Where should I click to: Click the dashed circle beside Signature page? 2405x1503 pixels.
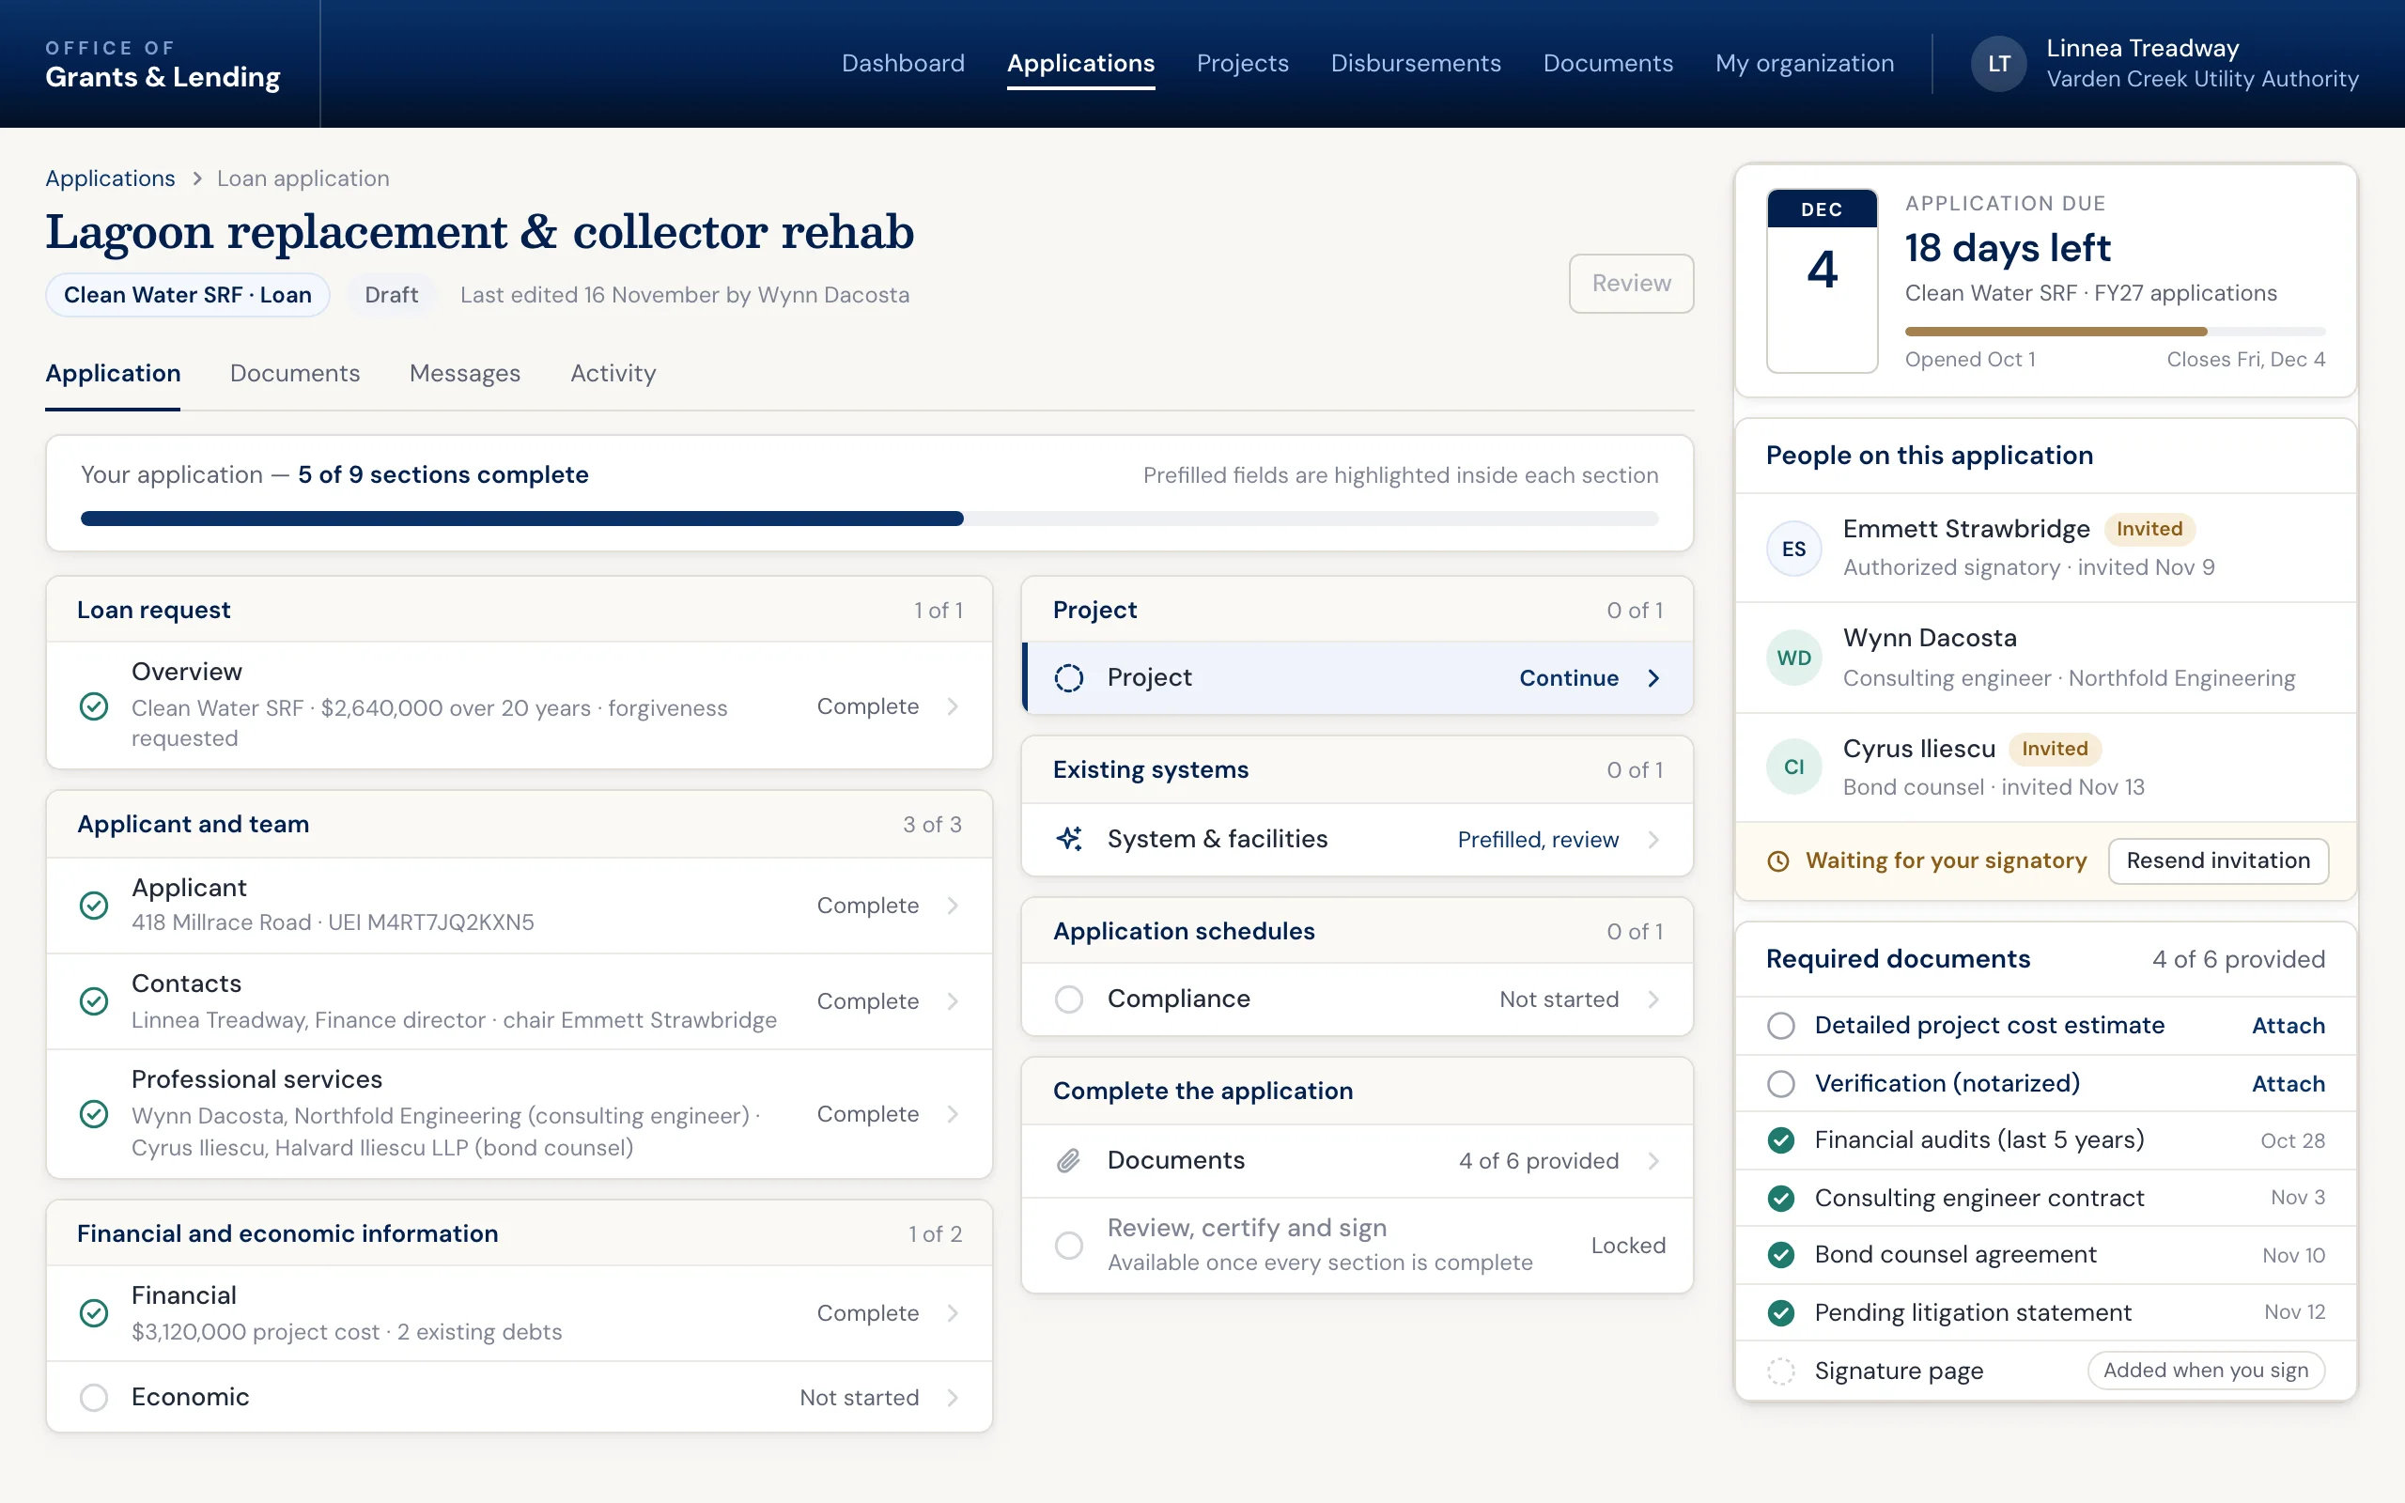point(1781,1371)
